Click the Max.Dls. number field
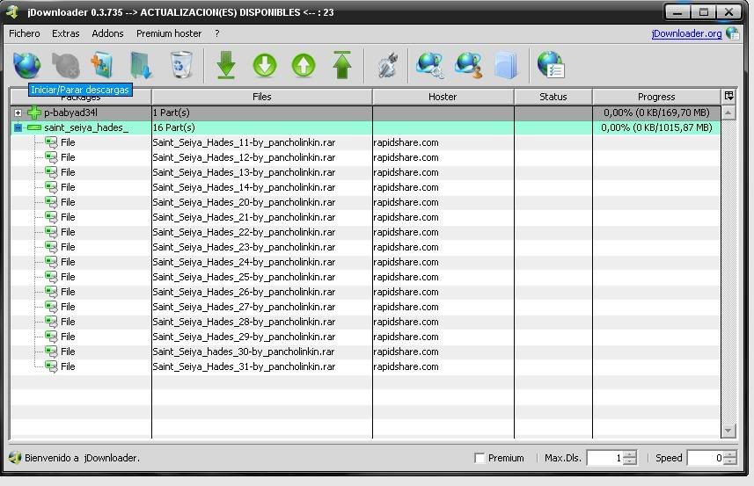The image size is (754, 486). point(605,458)
